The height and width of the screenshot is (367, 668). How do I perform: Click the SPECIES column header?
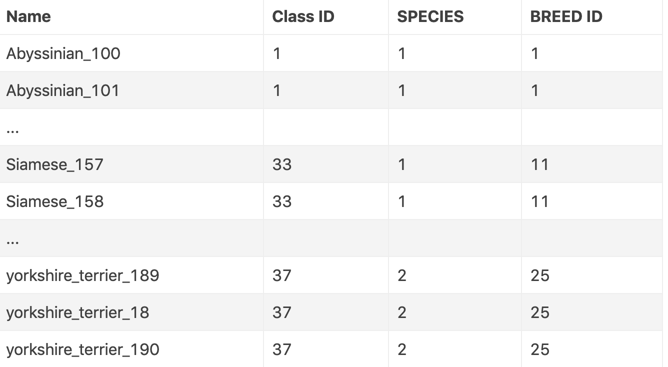[430, 16]
